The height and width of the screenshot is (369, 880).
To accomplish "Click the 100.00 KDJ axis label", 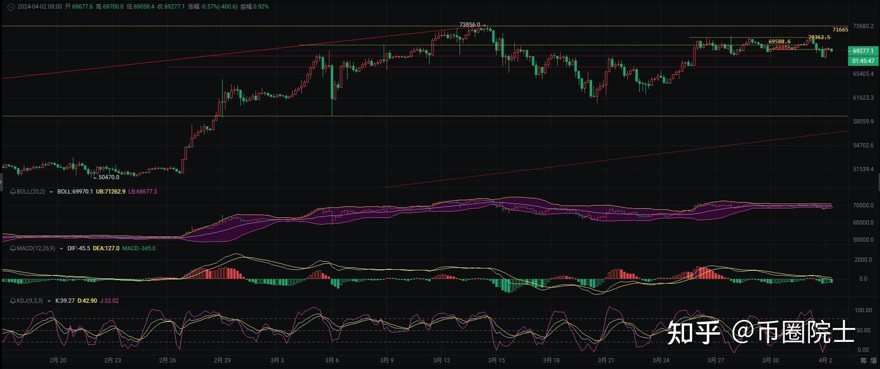I will coord(863,310).
